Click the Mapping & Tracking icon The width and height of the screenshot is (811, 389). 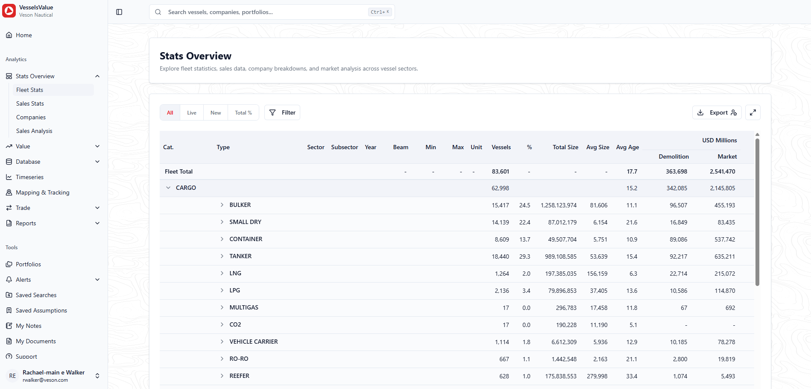click(9, 192)
